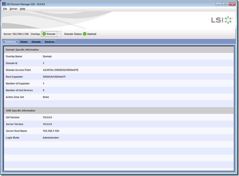239x176 pixels.
Task: Click the LSI logo
Action: point(222,20)
